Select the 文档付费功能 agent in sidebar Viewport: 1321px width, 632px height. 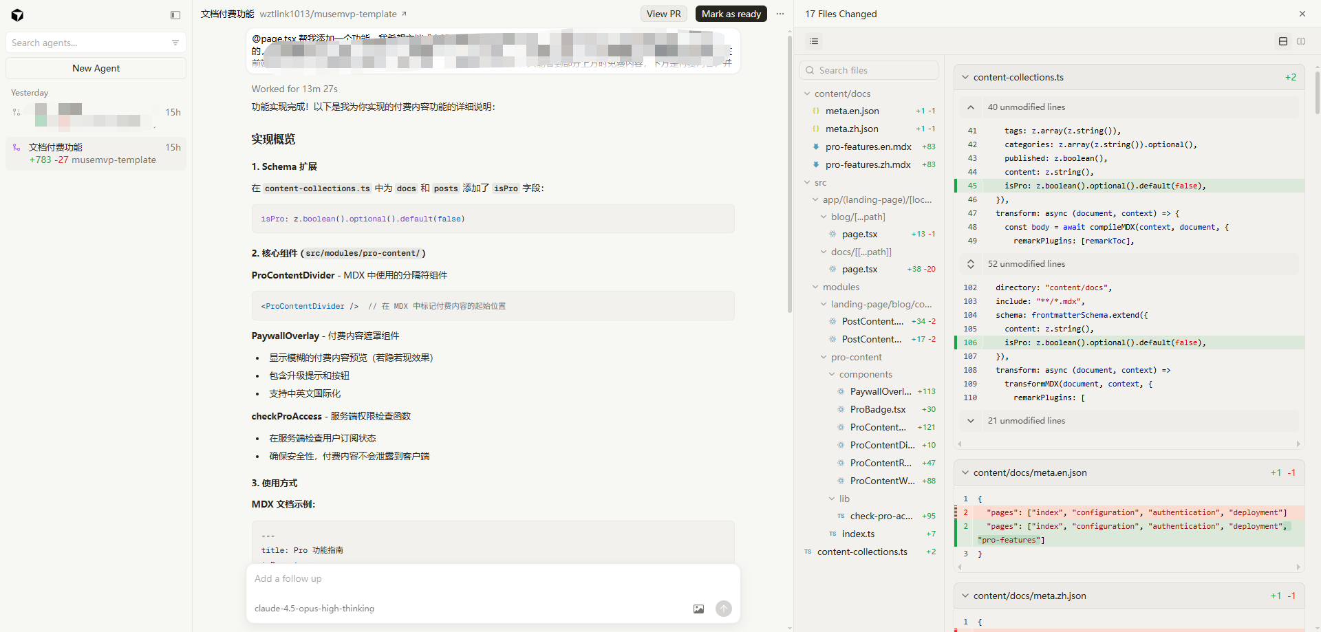96,153
